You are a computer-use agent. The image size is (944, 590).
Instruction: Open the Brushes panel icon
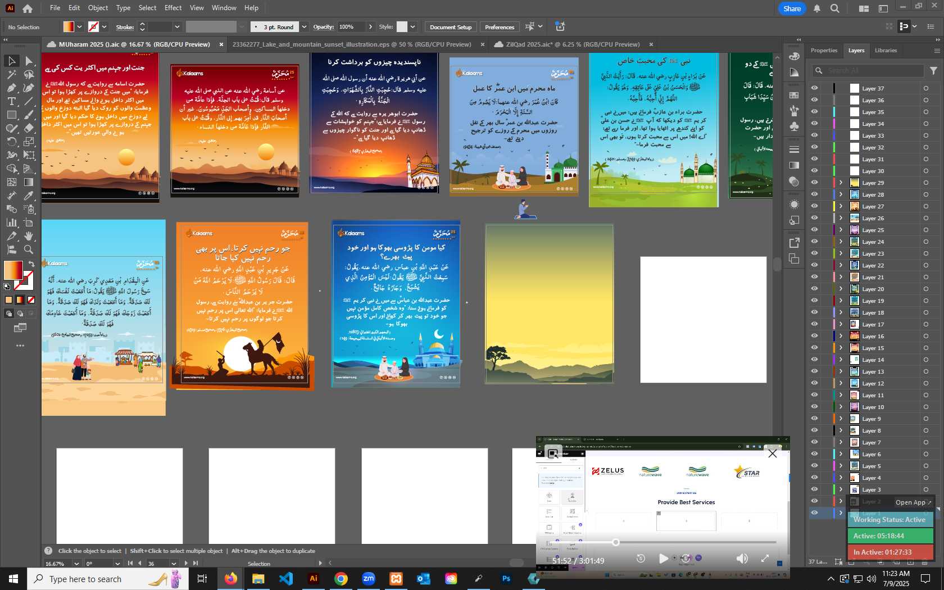coord(794,111)
